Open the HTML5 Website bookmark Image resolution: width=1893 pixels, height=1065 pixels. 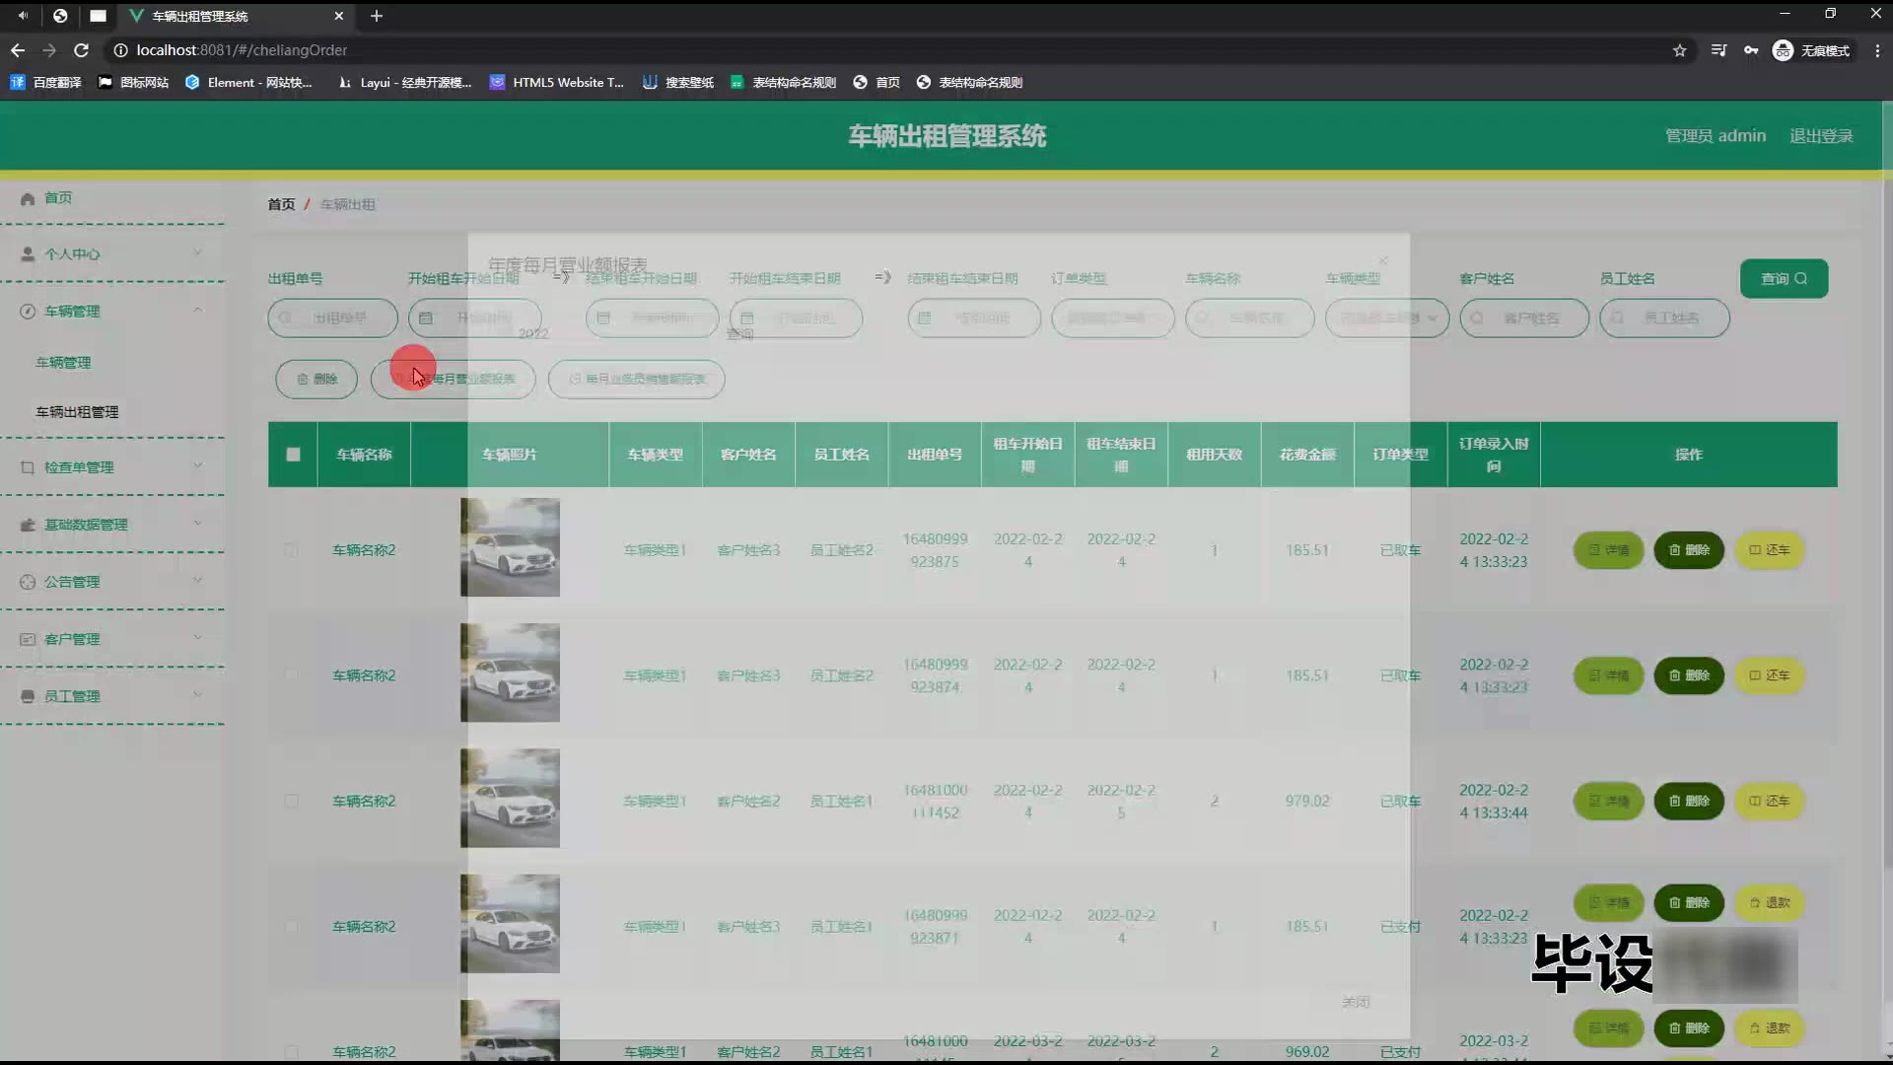tap(557, 83)
